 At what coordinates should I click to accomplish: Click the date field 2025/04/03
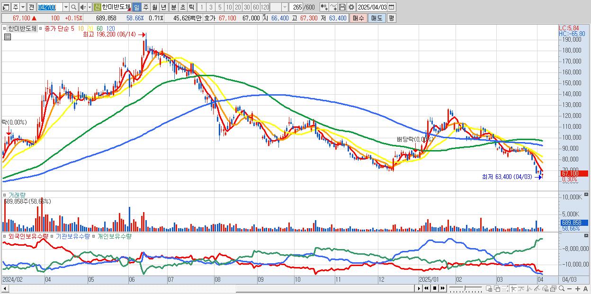coord(372,7)
